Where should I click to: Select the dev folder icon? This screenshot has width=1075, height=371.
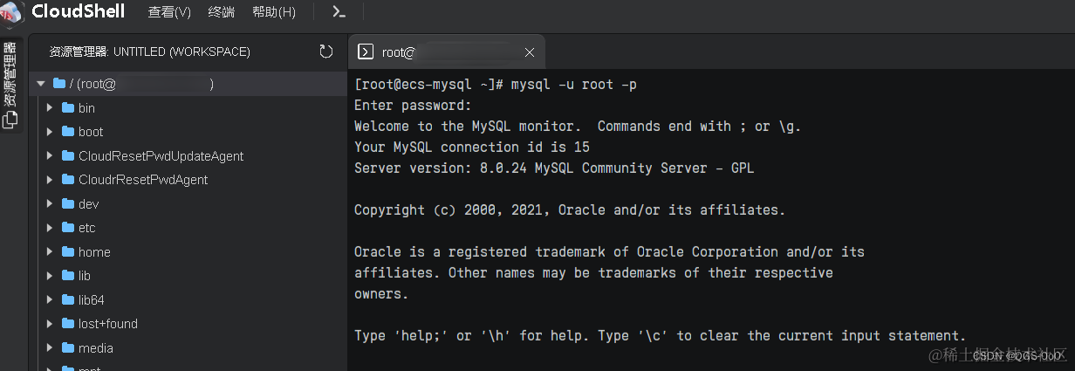(x=67, y=204)
